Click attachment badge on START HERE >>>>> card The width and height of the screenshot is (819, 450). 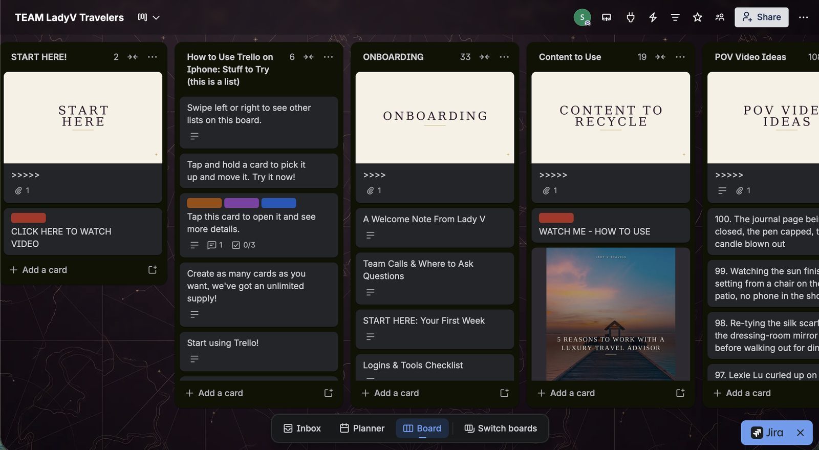tap(22, 190)
